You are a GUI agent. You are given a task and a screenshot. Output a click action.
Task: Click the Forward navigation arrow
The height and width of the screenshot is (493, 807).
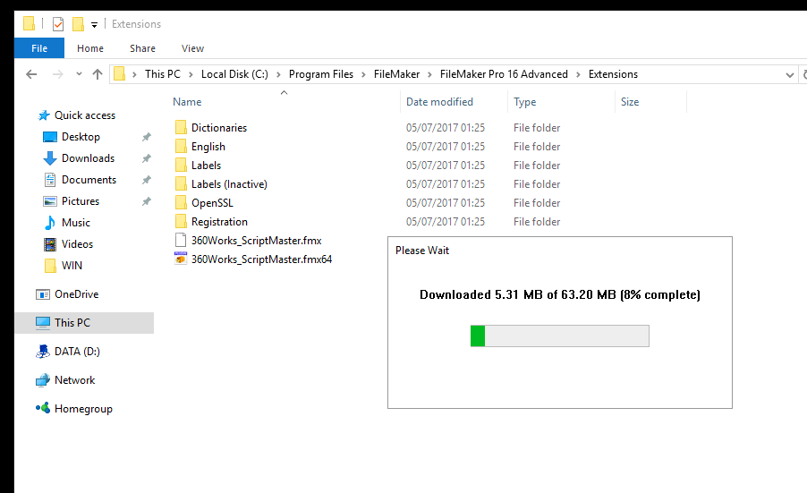57,74
